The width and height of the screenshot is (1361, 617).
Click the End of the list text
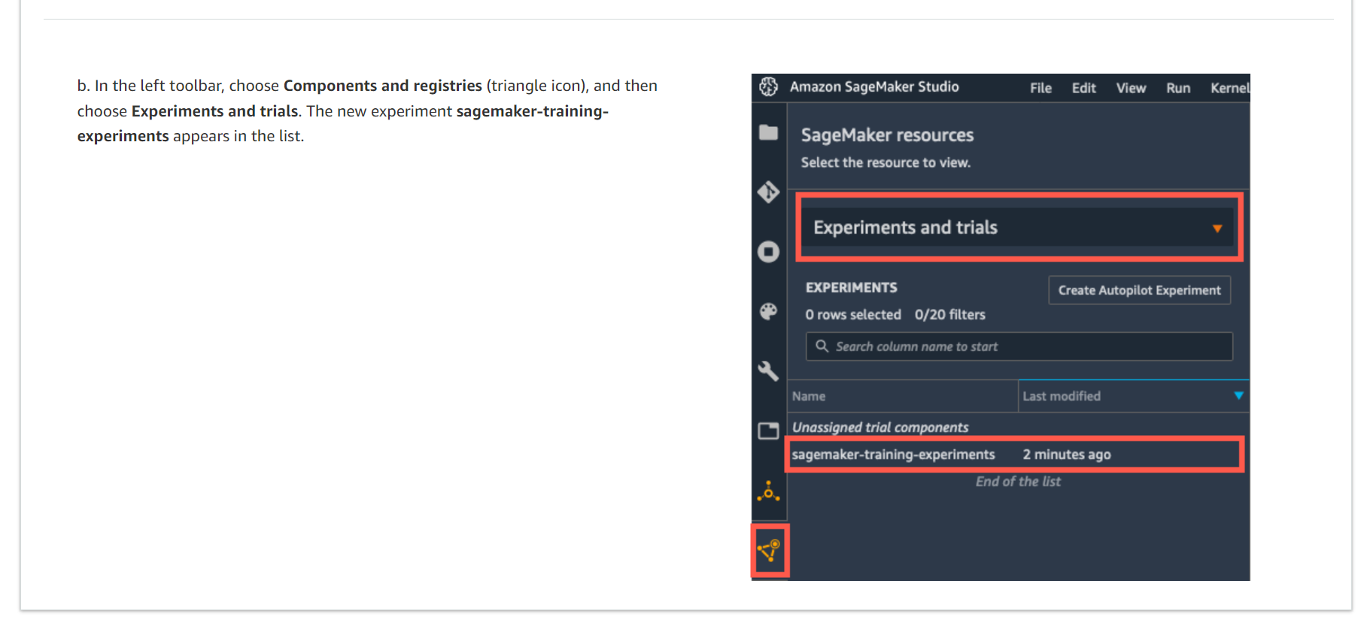coord(1018,482)
